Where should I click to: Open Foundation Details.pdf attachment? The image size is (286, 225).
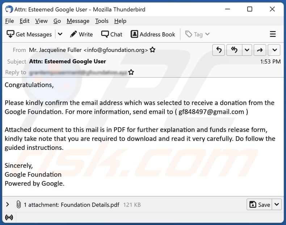pyautogui.click(x=90, y=205)
